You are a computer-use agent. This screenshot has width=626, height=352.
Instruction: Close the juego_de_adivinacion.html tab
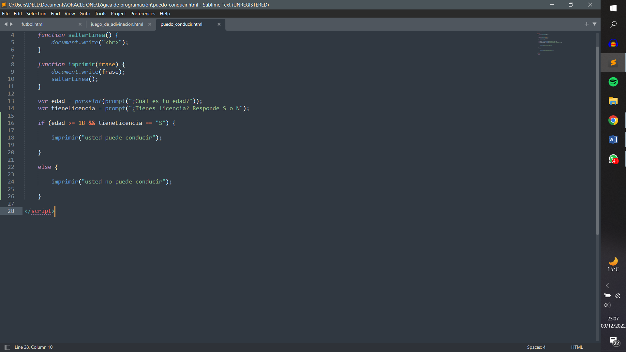(150, 24)
